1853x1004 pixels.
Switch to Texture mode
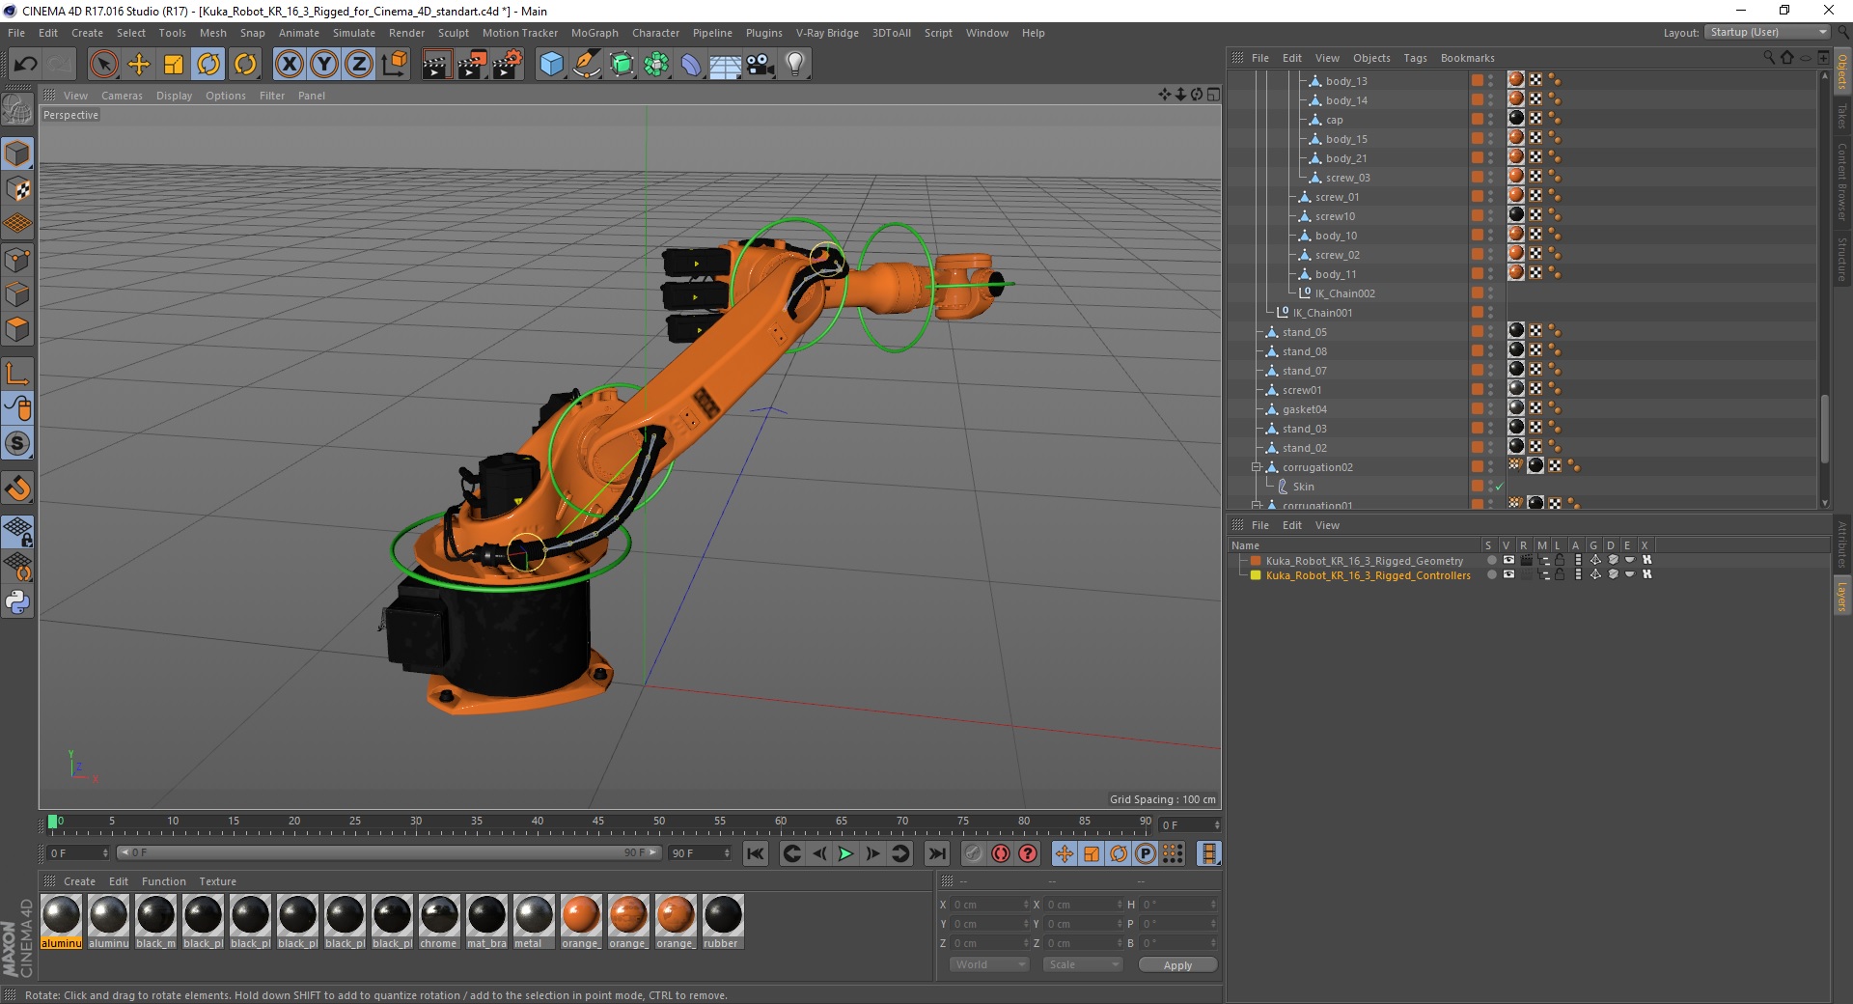17,189
